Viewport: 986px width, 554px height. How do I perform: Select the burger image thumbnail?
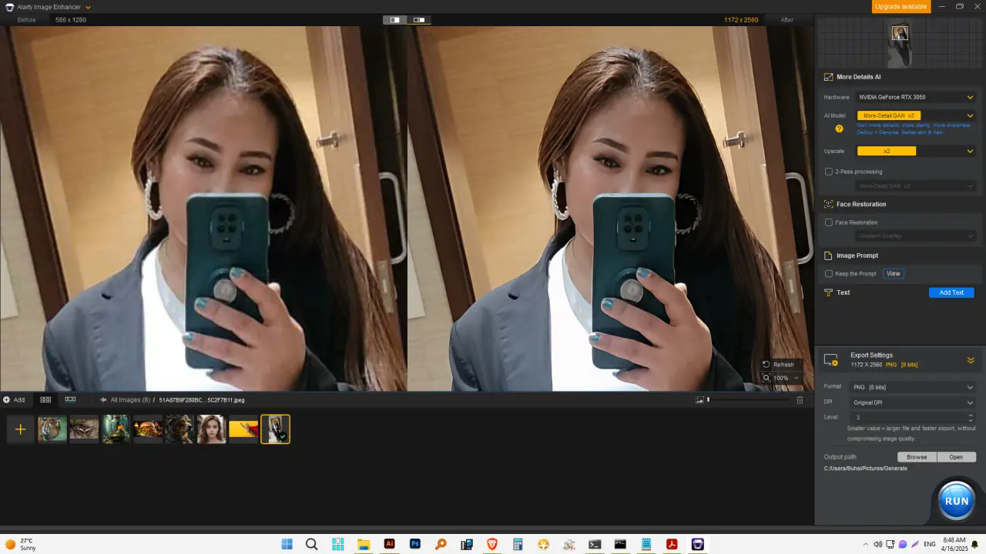pyautogui.click(x=147, y=429)
